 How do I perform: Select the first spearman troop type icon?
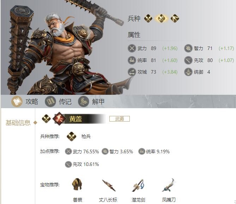coord(148,18)
